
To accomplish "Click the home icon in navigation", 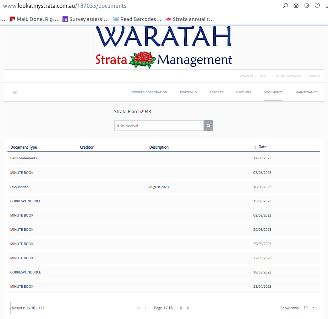I will (x=15, y=92).
